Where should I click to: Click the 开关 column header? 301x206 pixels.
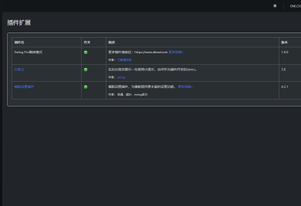pos(87,42)
